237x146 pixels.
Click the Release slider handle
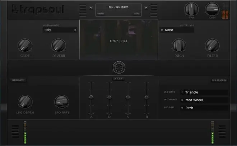tap(147, 97)
